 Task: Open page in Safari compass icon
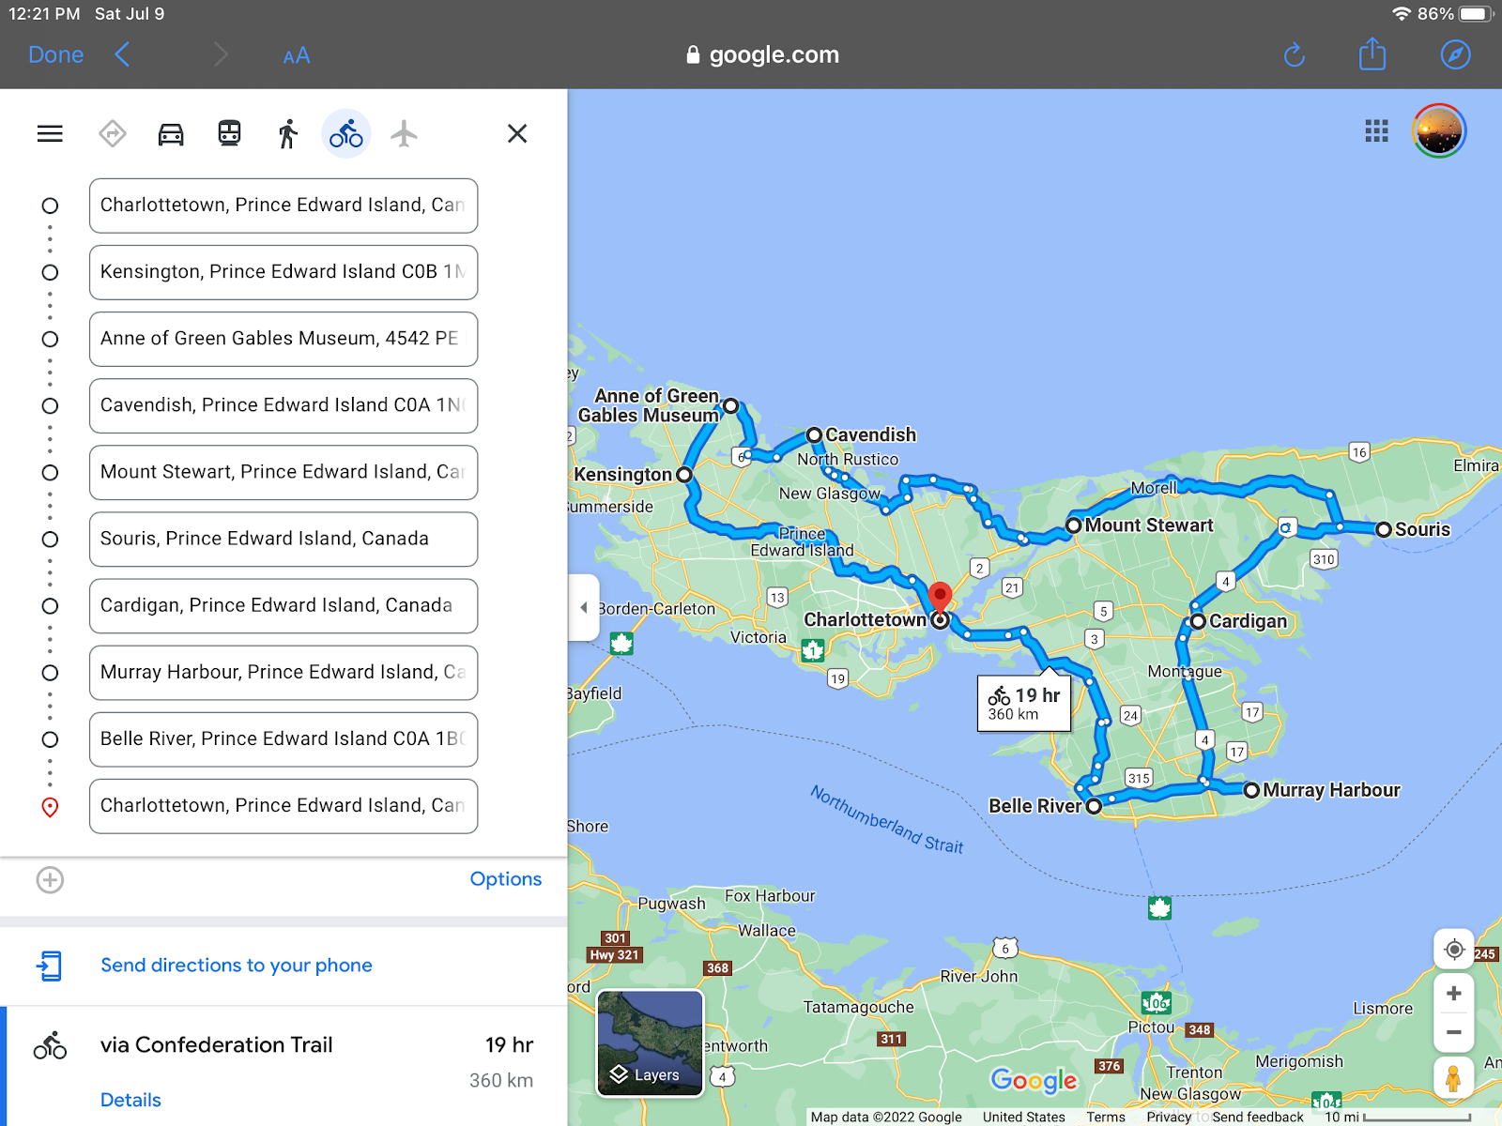point(1456,54)
